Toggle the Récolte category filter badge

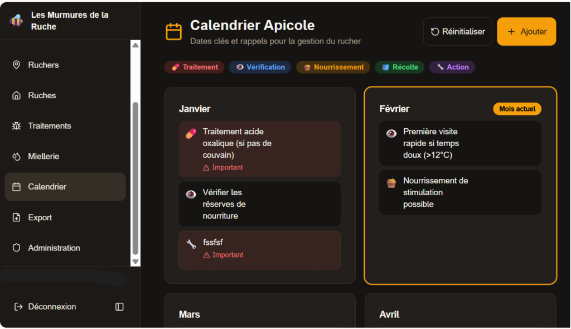click(399, 67)
